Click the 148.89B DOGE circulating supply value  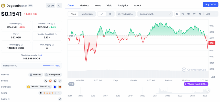31,58
